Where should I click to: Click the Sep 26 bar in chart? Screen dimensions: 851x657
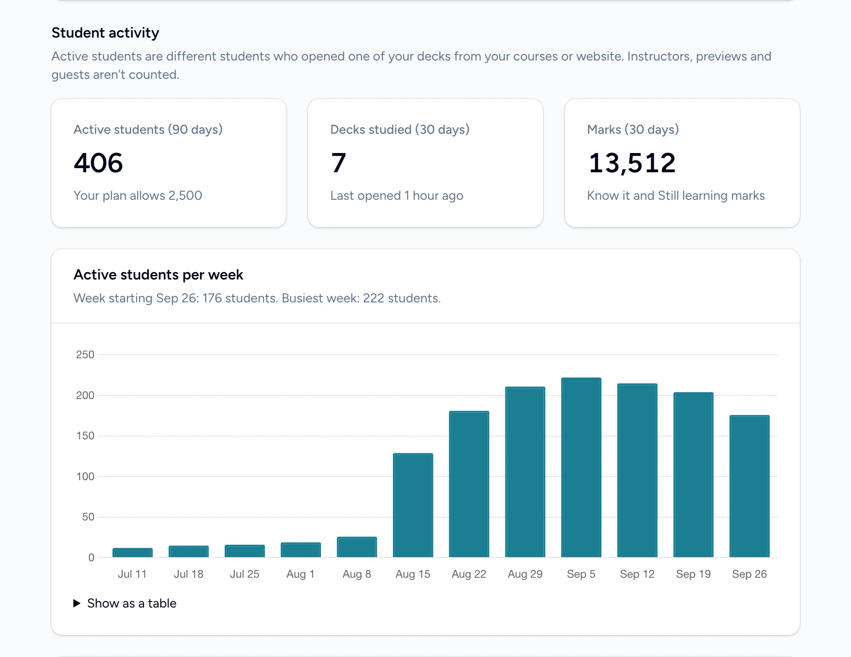(x=749, y=486)
